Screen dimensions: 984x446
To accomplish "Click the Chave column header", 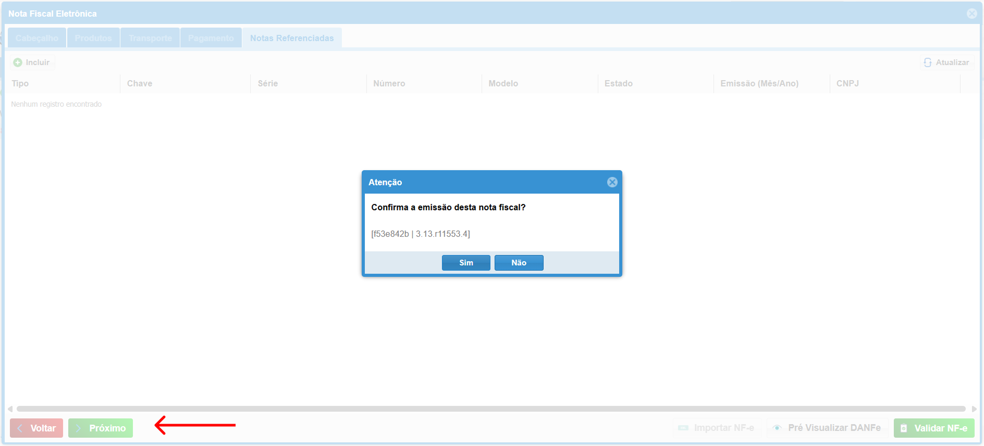I will click(x=140, y=83).
